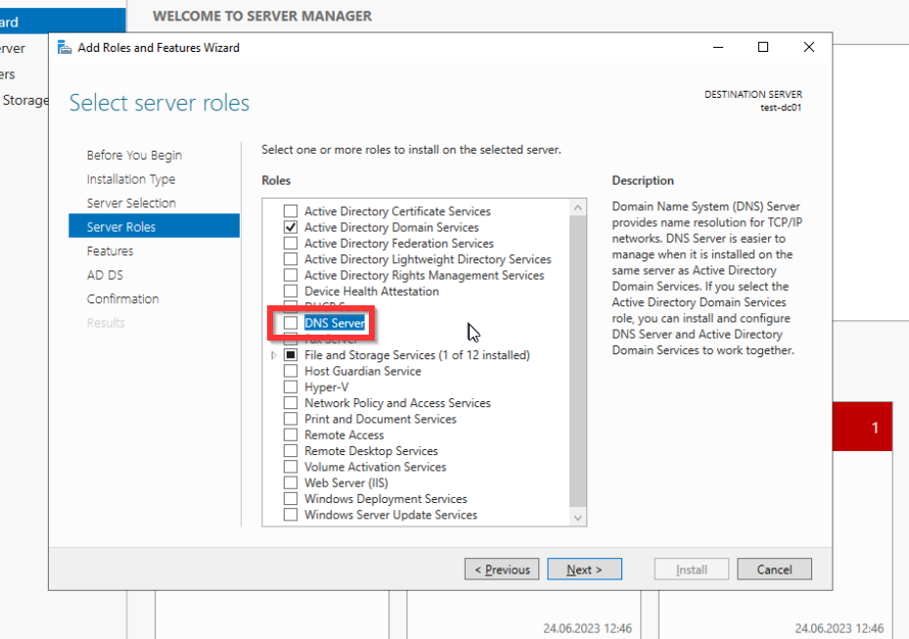Select Web Server (IIS) label
This screenshot has width=909, height=639.
click(346, 482)
